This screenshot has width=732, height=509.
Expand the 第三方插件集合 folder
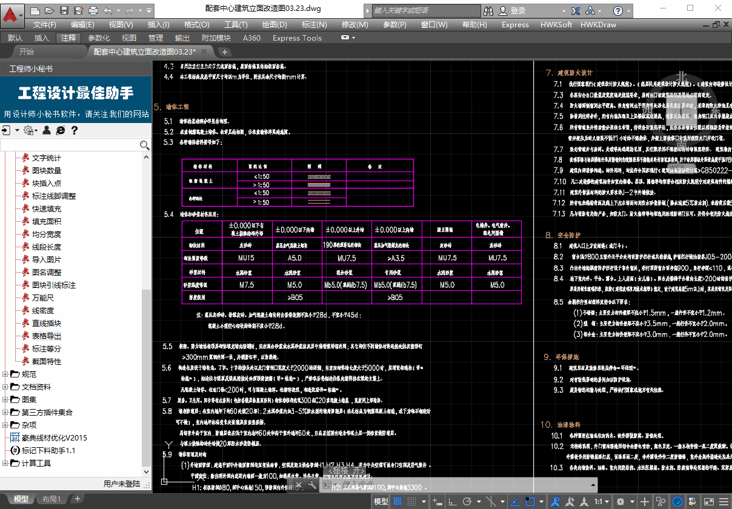(5, 413)
